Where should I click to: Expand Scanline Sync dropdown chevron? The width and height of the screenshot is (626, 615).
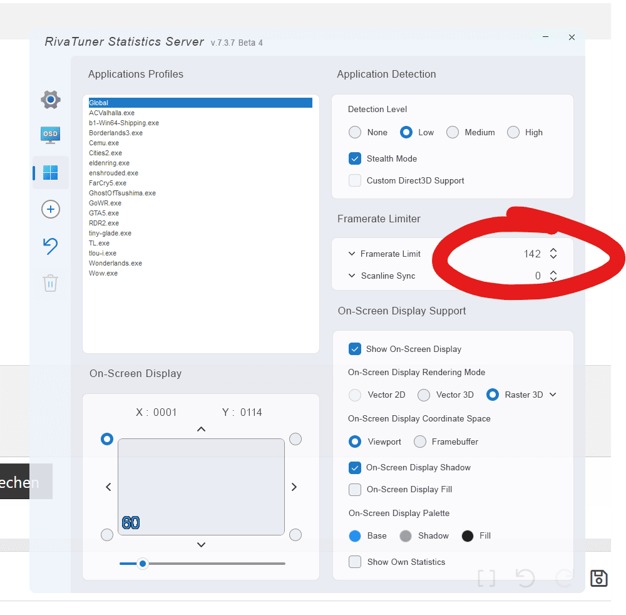352,276
